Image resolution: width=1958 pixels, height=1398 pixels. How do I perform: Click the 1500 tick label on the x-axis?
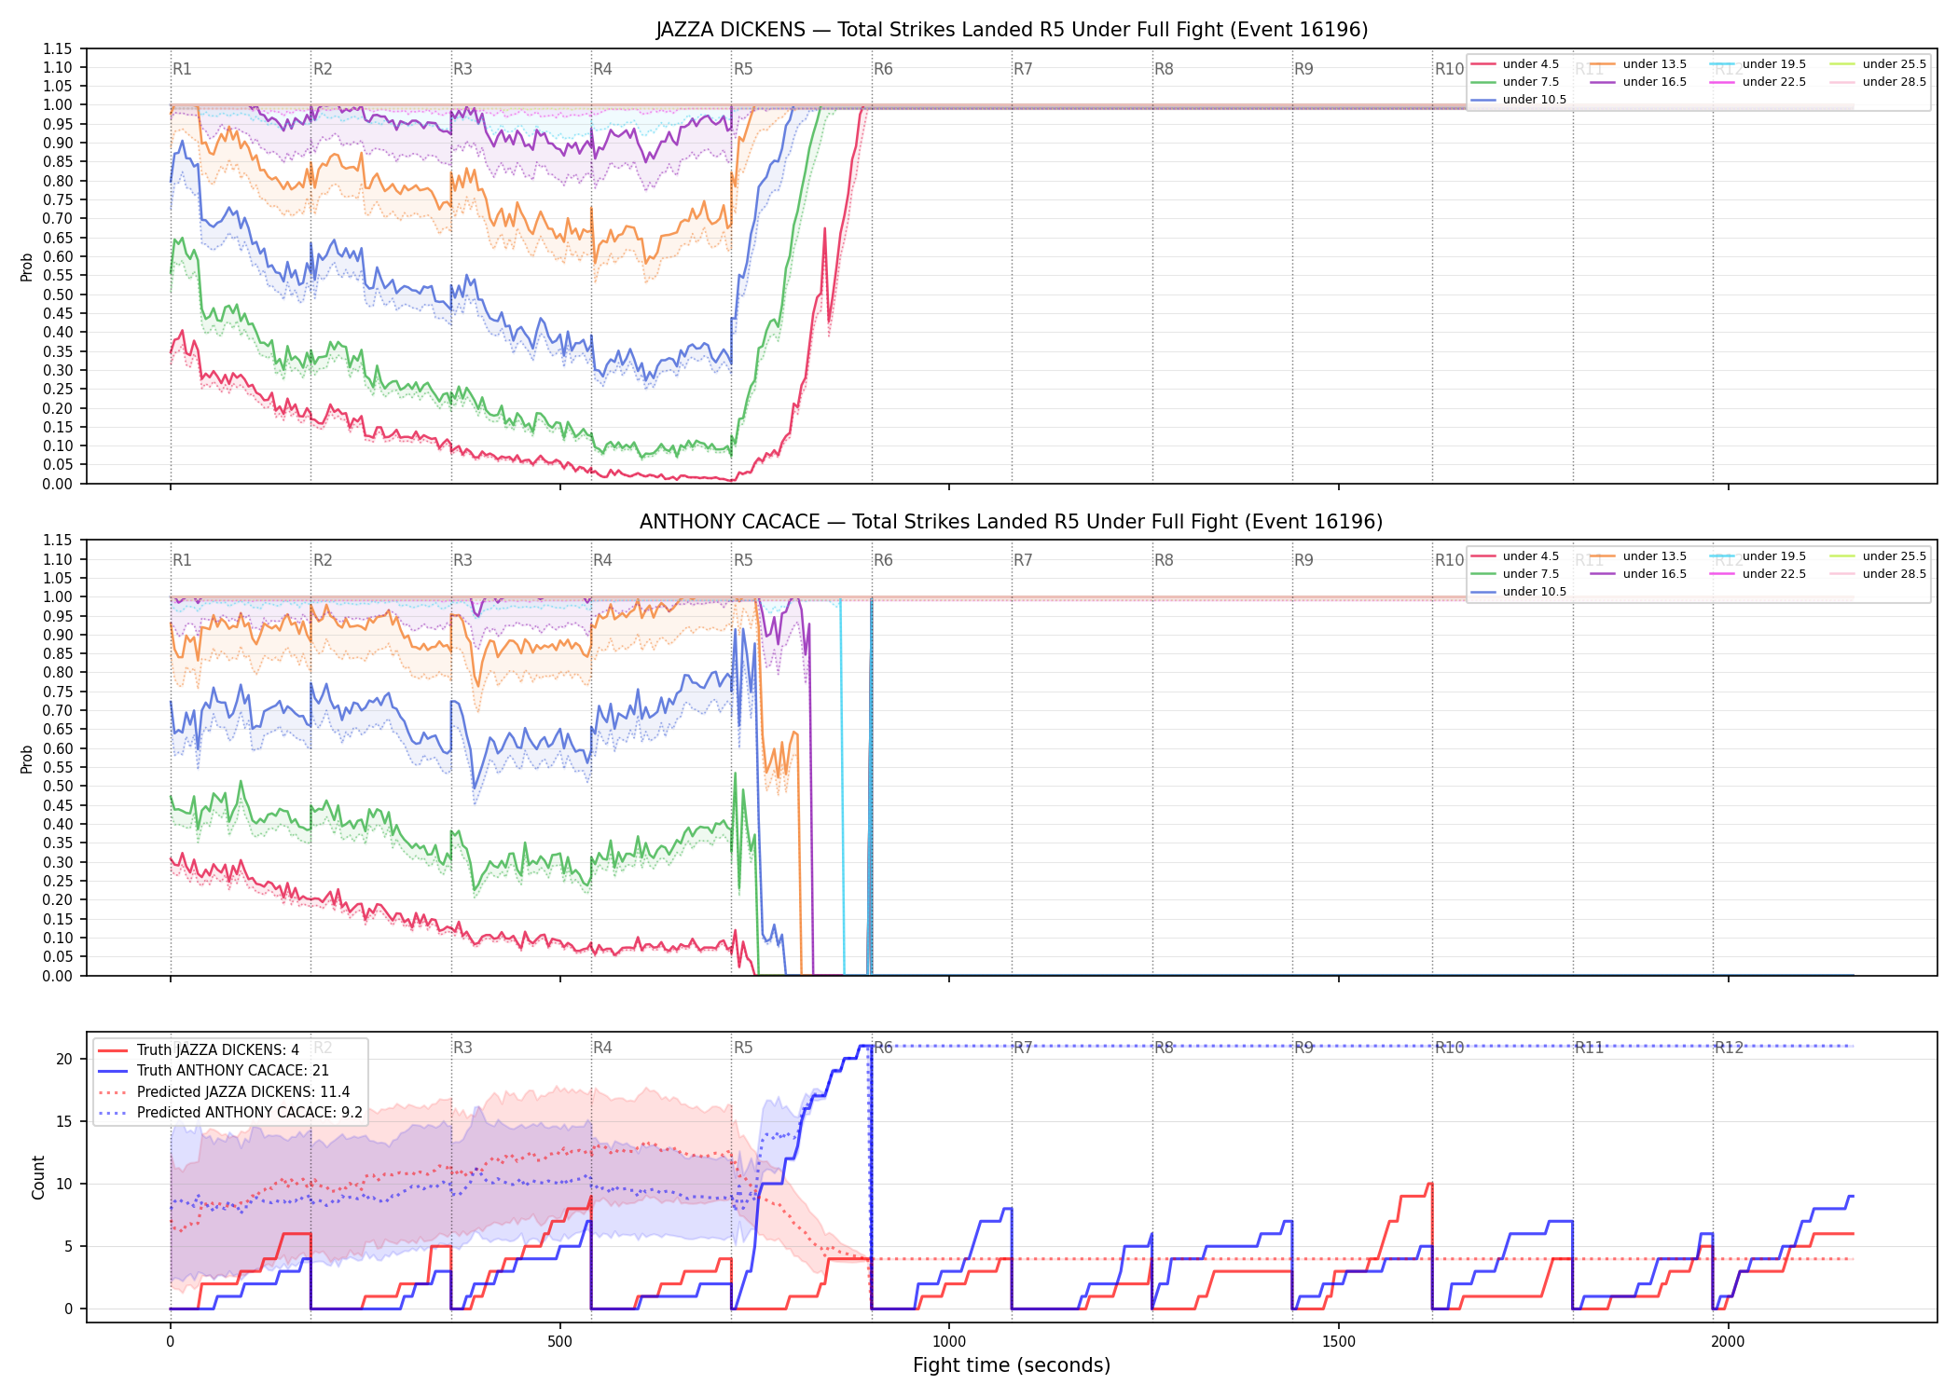1339,1342
